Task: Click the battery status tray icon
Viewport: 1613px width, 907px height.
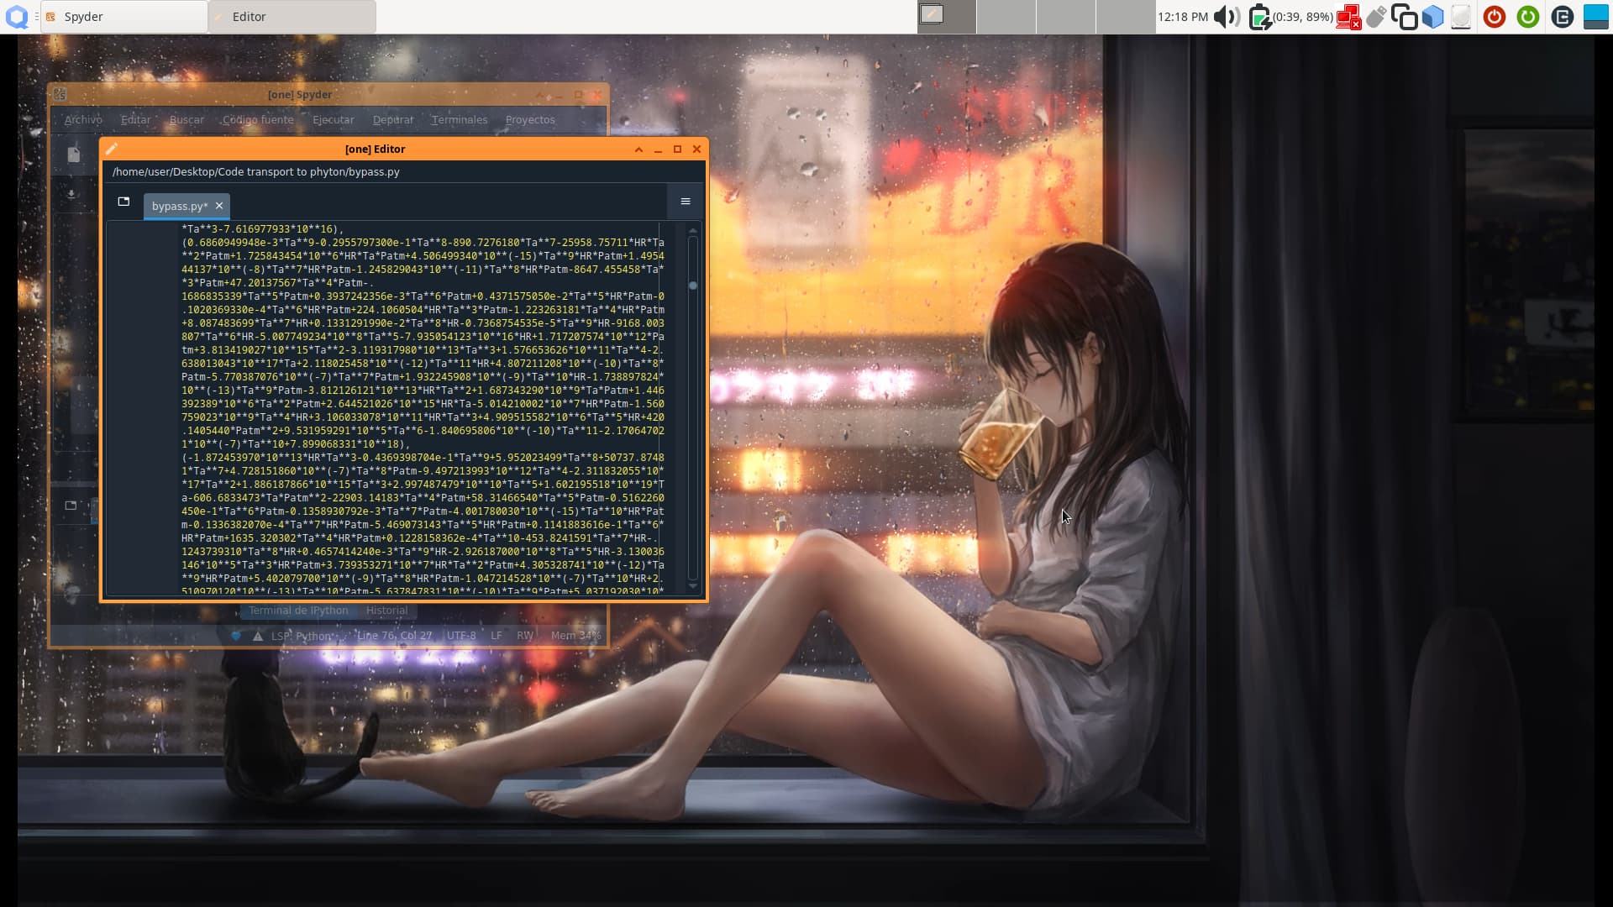Action: tap(1259, 17)
